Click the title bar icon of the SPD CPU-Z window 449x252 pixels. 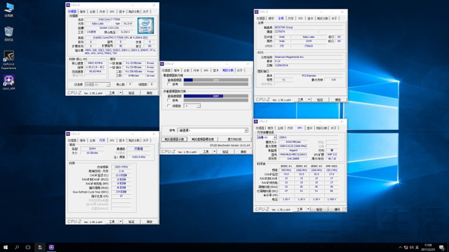pos(256,122)
